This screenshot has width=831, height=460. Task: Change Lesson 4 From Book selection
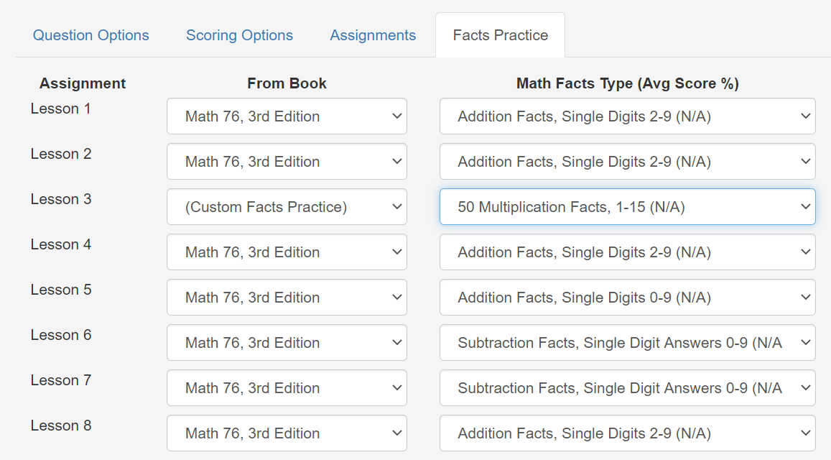[x=287, y=252]
